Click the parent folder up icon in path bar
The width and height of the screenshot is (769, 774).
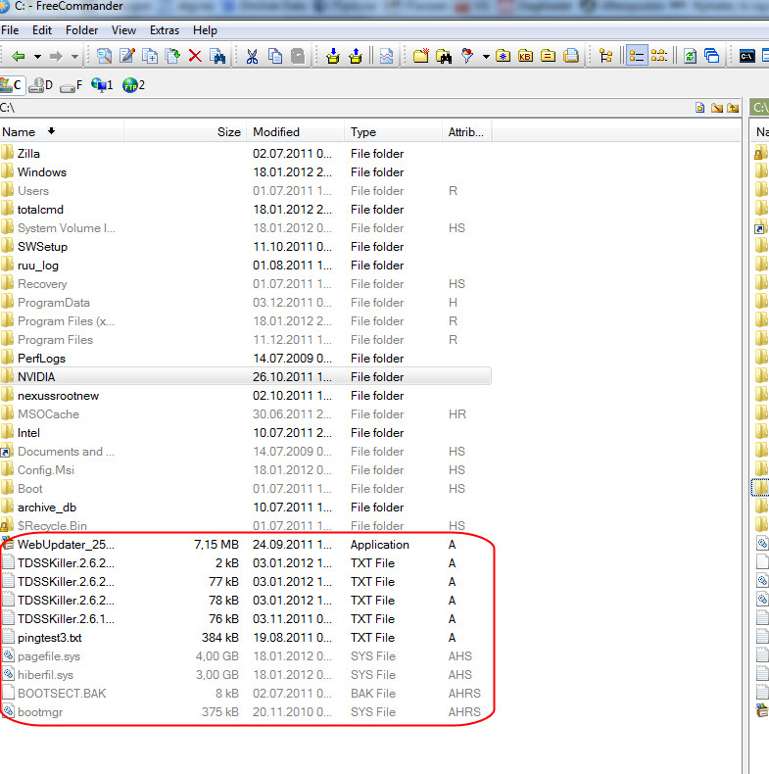[733, 108]
